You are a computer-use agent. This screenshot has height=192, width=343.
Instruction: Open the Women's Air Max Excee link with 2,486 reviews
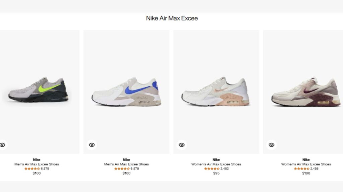pos(306,164)
